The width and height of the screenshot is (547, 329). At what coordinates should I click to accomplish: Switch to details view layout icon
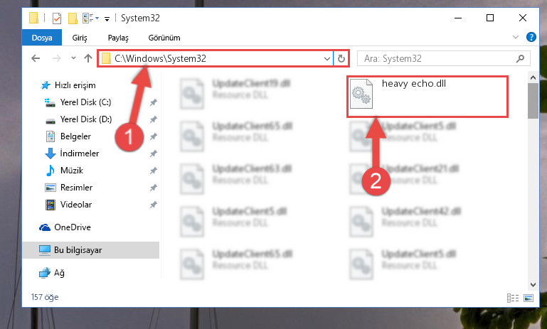tap(513, 298)
